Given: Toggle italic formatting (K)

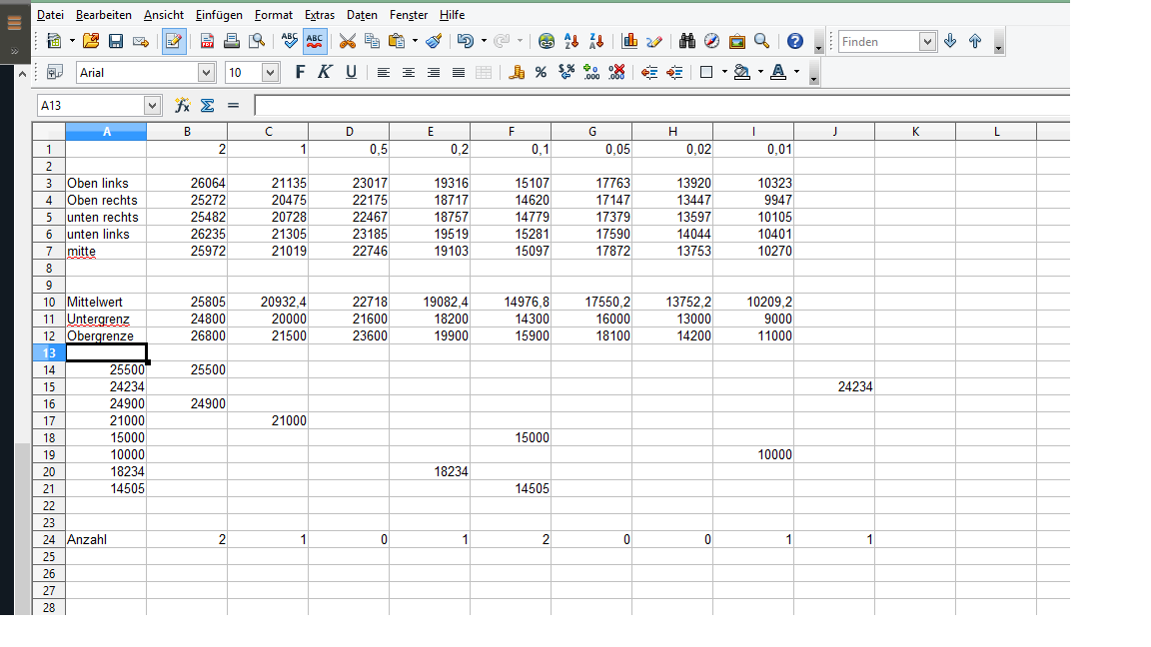Looking at the screenshot, I should tap(325, 72).
